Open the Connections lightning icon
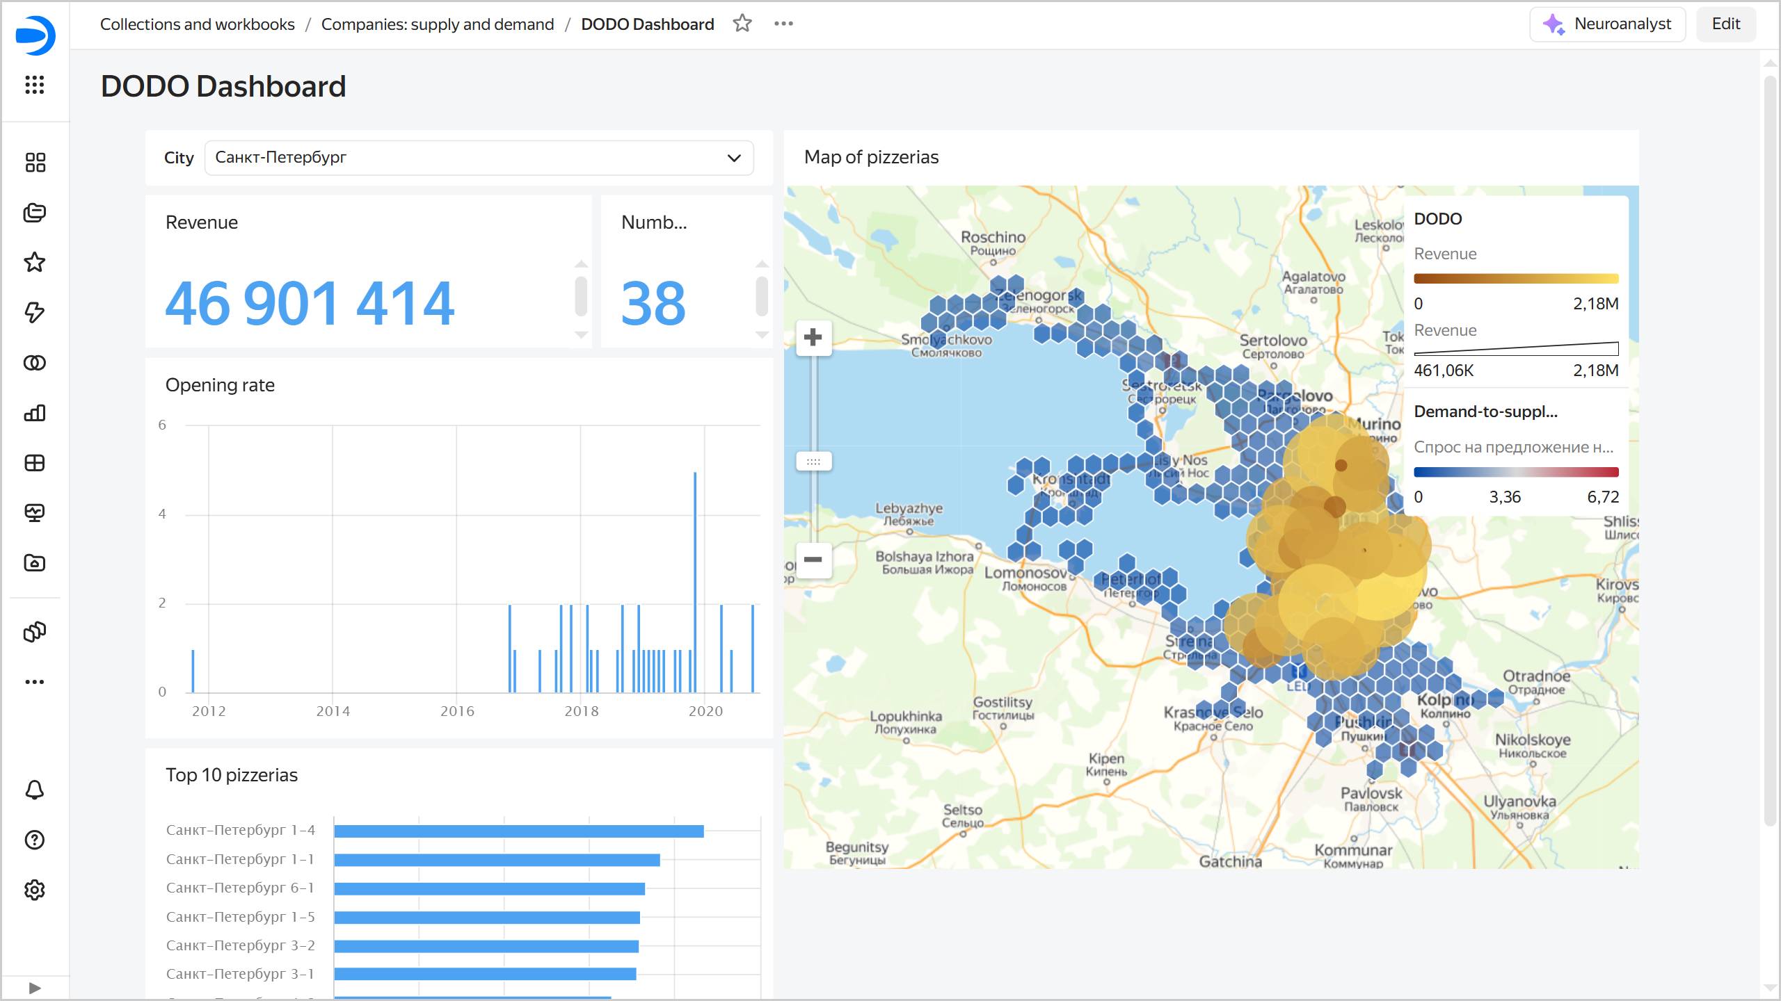 (x=35, y=313)
